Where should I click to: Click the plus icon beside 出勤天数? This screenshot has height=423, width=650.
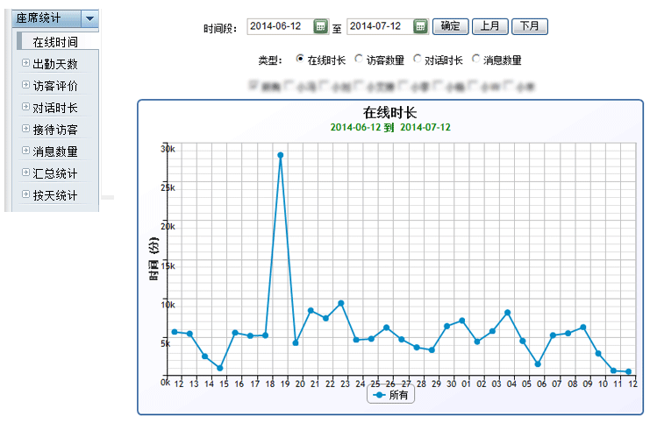tap(25, 63)
